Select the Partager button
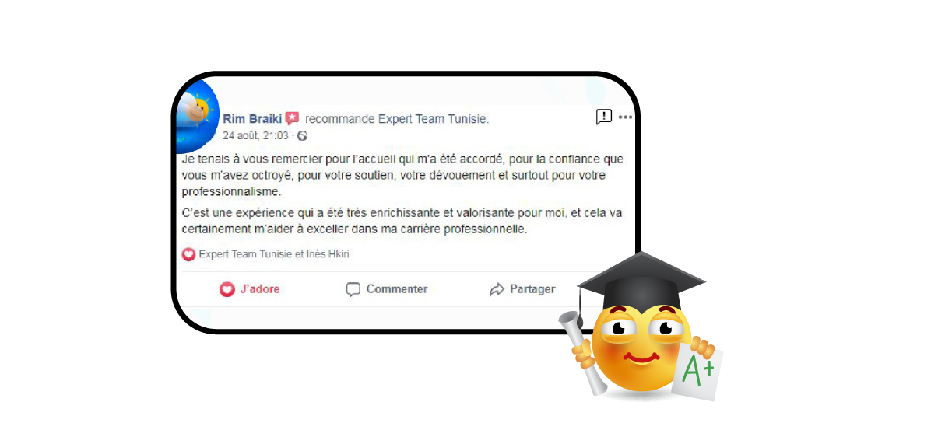 [x=522, y=289]
